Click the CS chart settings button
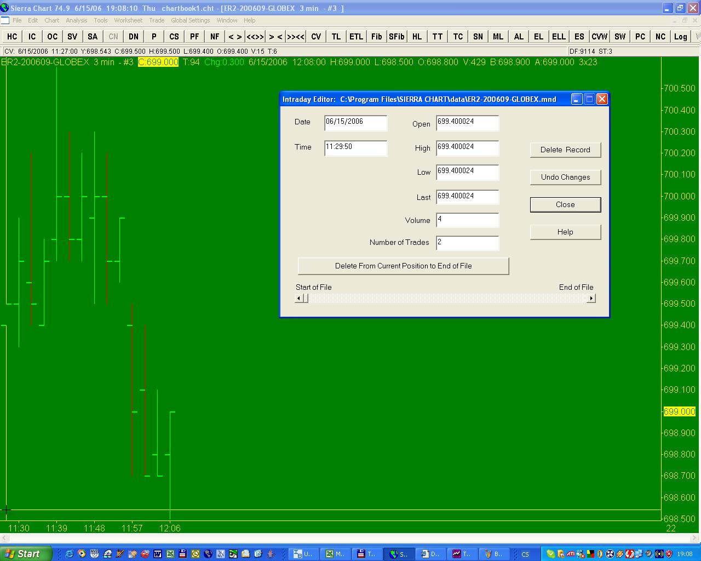The image size is (701, 561). click(174, 37)
